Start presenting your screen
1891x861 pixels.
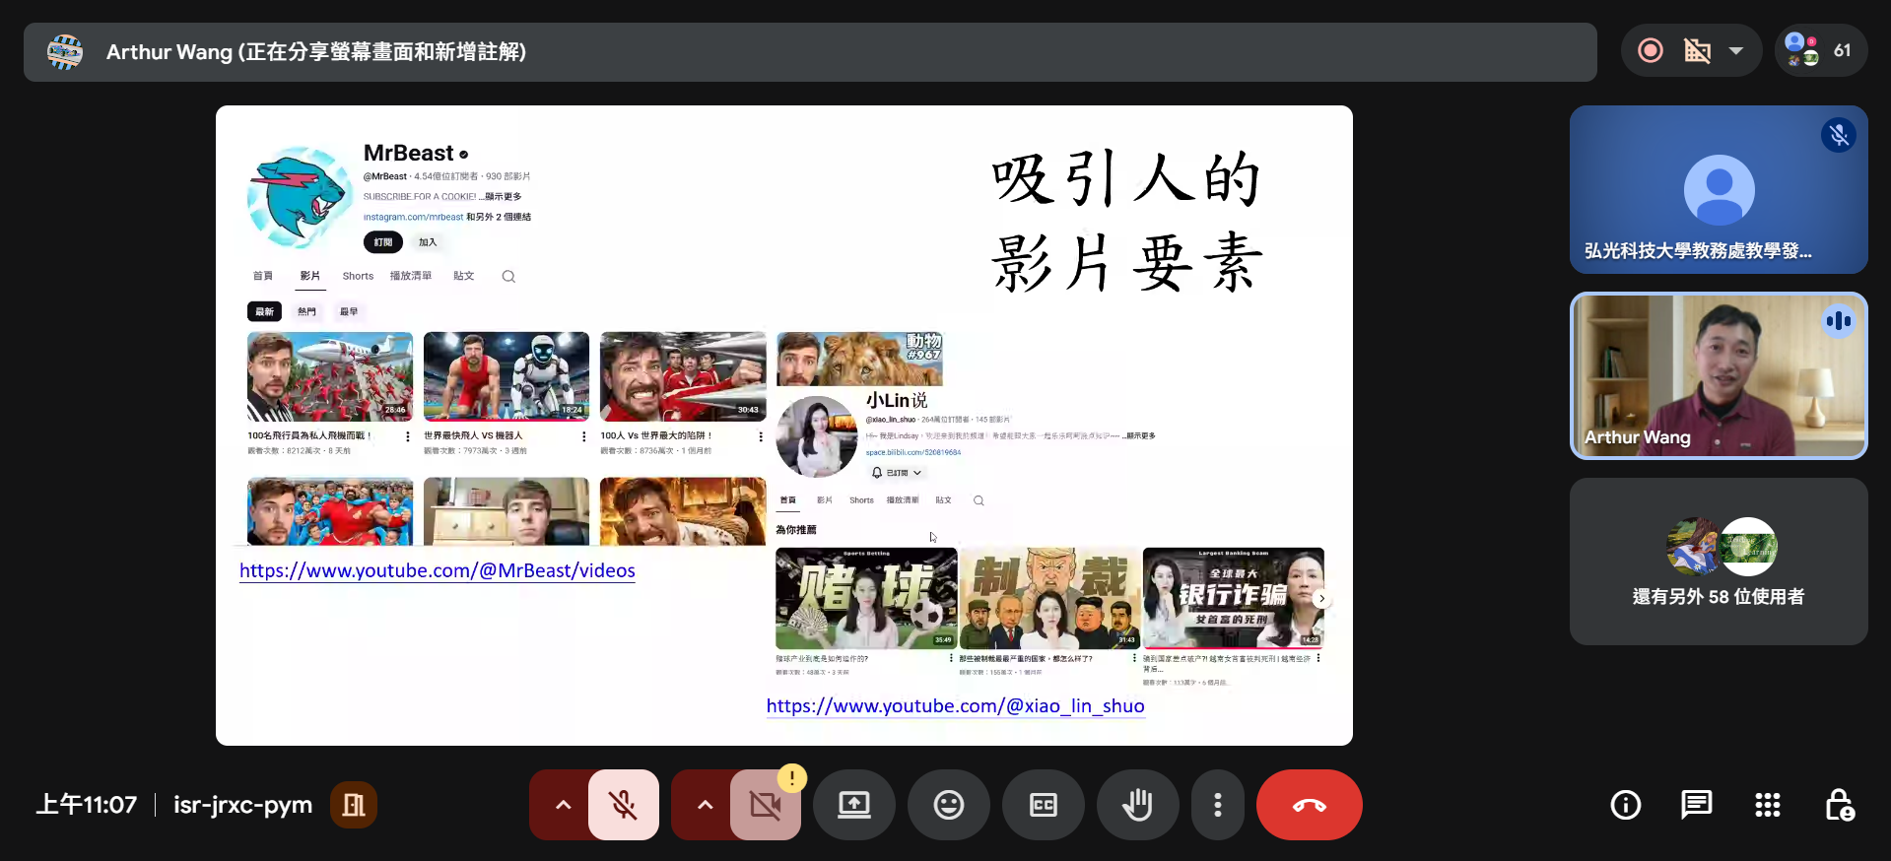tap(853, 805)
